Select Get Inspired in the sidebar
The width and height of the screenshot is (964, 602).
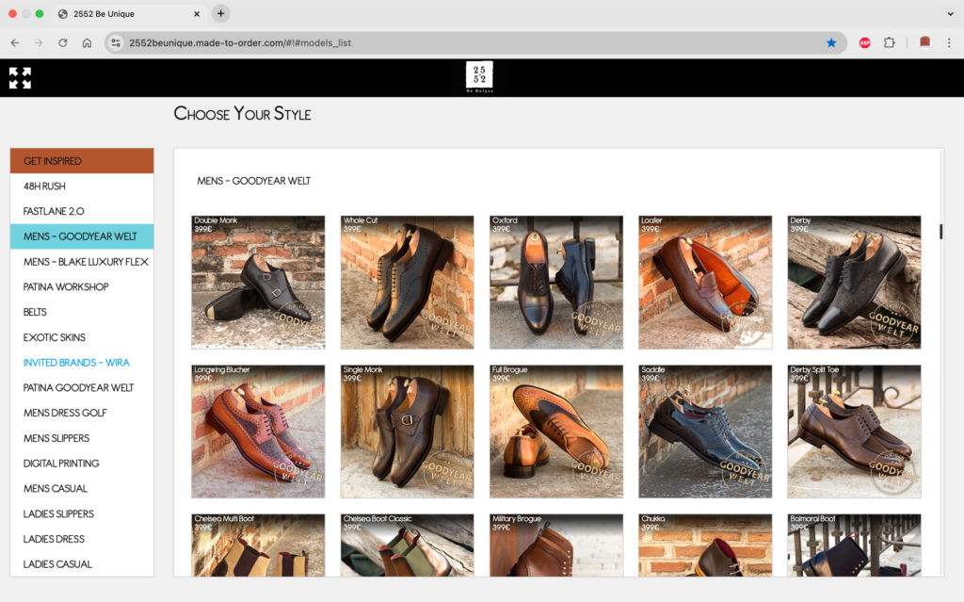pyautogui.click(x=82, y=161)
